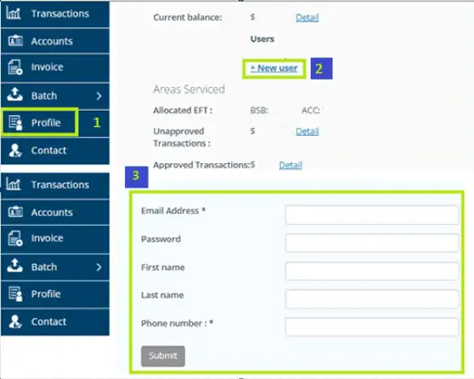Open Detail link for Approved Transactions
Screen dimensions: 474x379
[x=291, y=165]
